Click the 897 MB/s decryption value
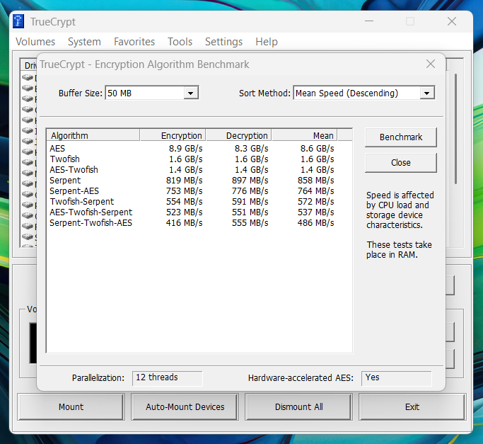The height and width of the screenshot is (444, 483). 250,180
